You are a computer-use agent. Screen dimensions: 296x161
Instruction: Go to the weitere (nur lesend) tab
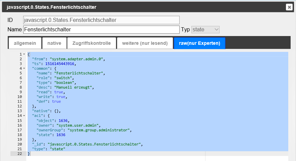145,43
